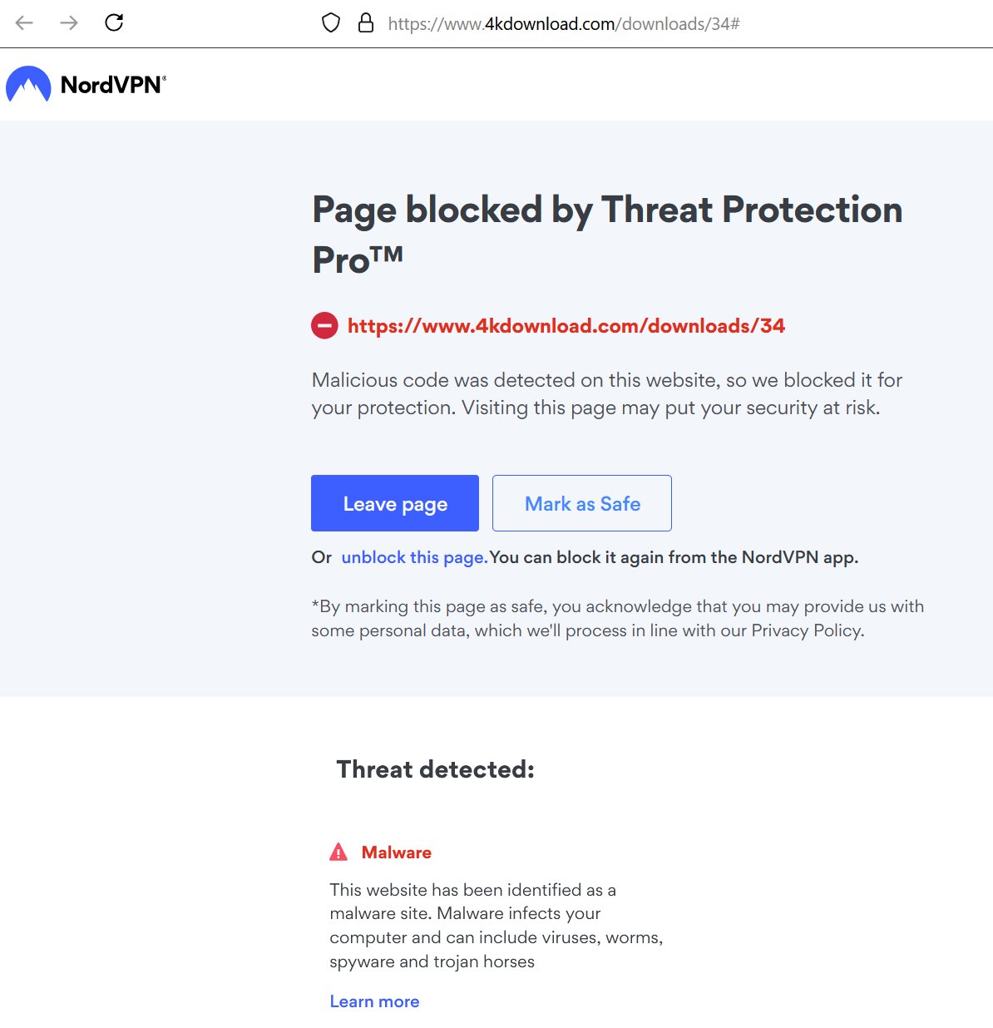Click the NordVPN wordmark text
Image resolution: width=993 pixels, height=1028 pixels.
coord(112,85)
